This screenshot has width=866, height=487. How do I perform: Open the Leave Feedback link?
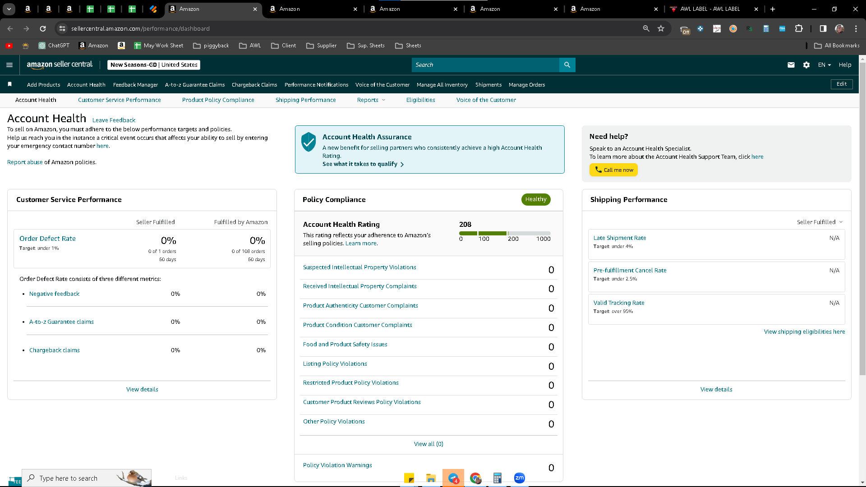point(114,120)
